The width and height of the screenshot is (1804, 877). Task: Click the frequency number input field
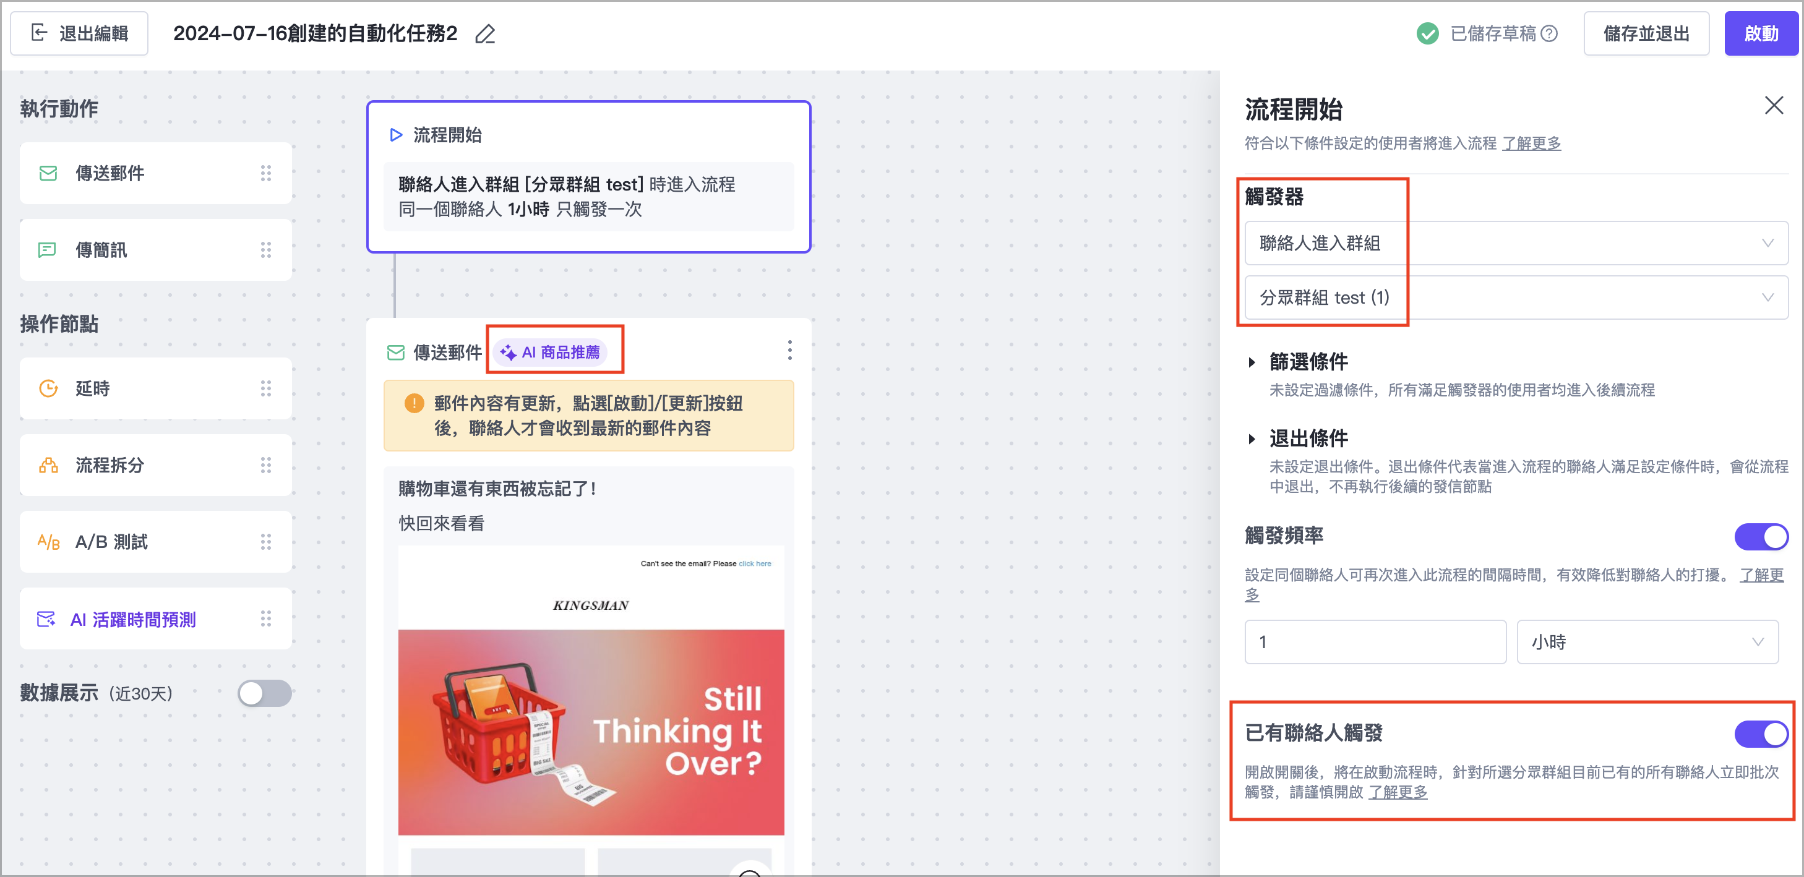click(1374, 642)
